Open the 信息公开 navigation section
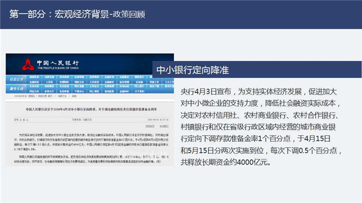This screenshot has height=203, width=362. pos(16,80)
